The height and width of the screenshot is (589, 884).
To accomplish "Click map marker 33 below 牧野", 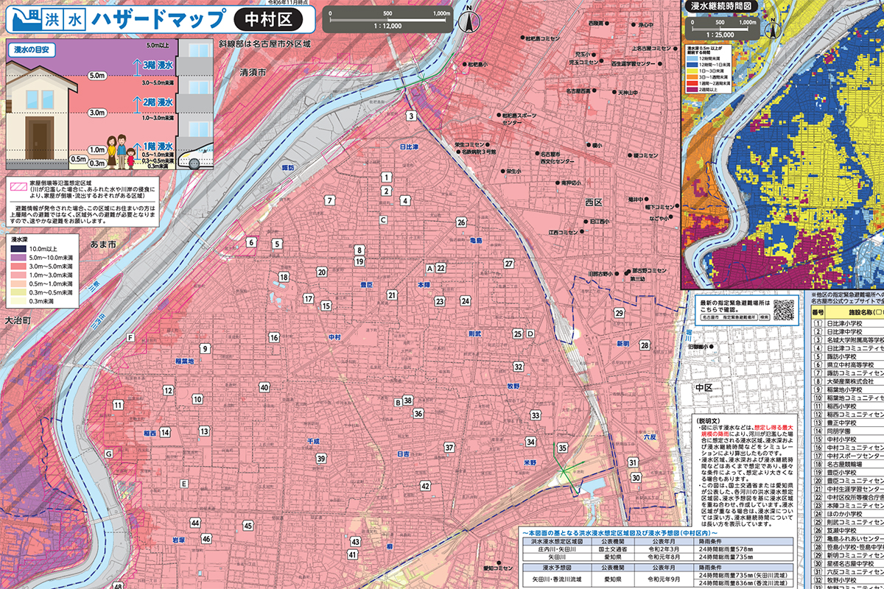I will click(x=536, y=416).
